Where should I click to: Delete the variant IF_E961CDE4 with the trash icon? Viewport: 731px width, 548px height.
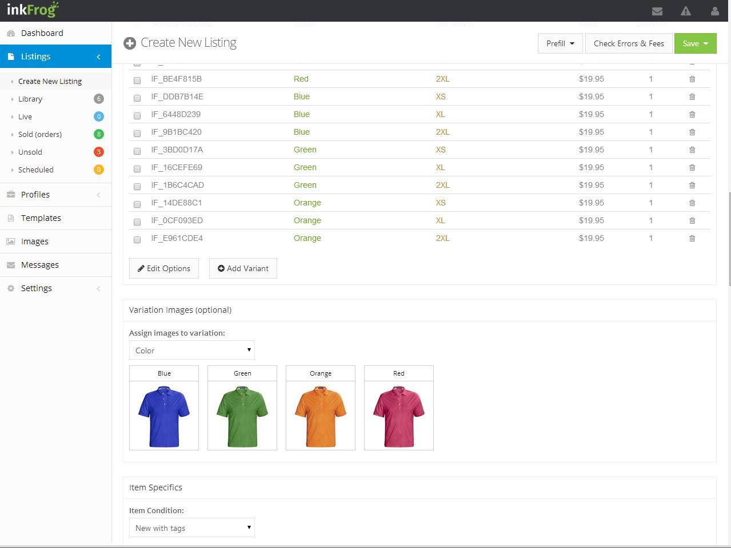[x=692, y=238]
